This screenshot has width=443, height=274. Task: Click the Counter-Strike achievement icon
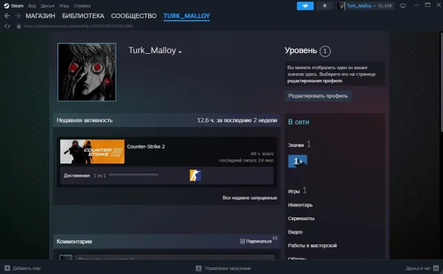[195, 175]
